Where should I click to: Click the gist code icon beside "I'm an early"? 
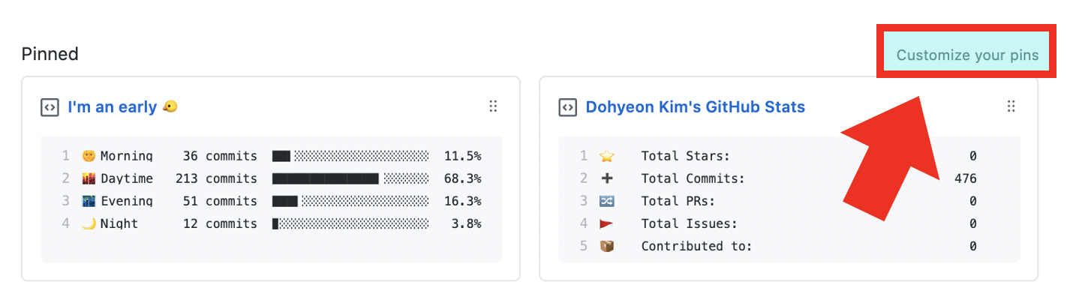click(50, 108)
